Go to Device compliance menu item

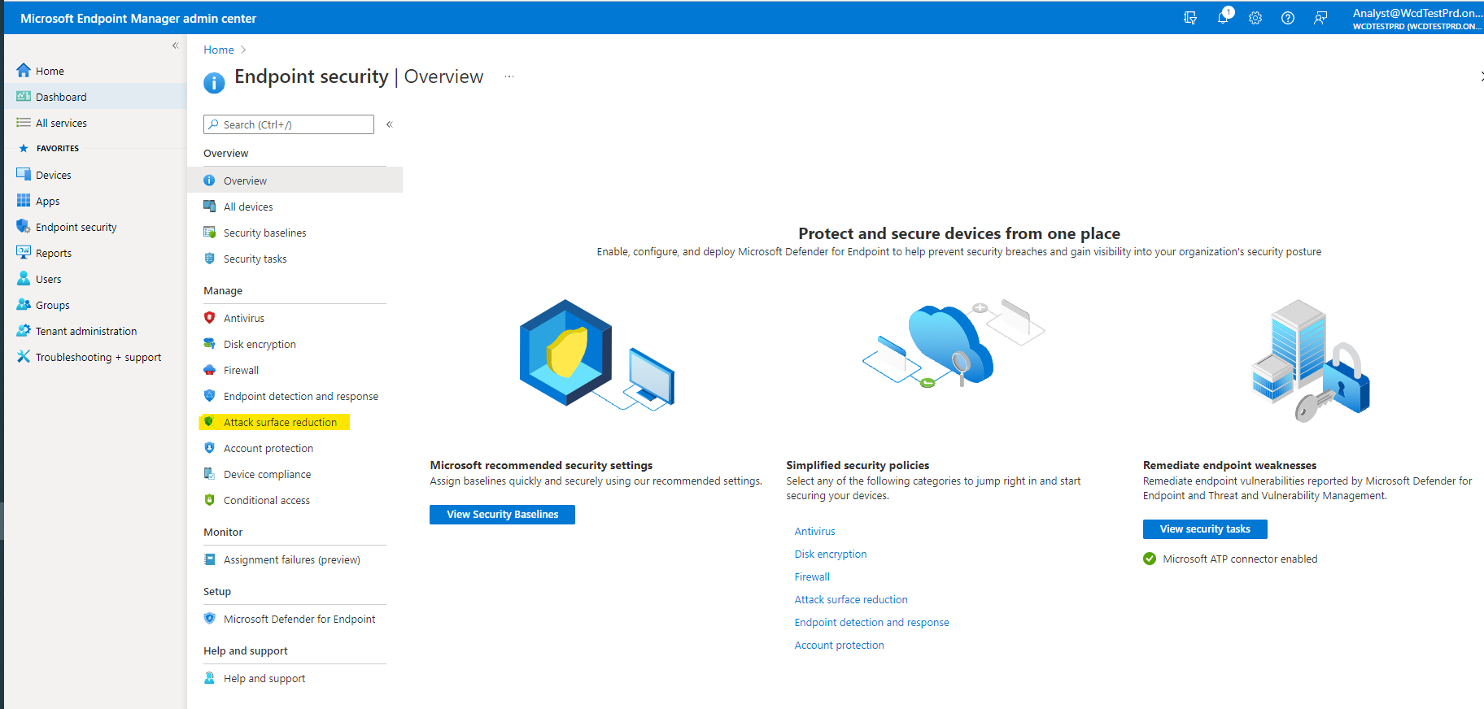[x=267, y=474]
